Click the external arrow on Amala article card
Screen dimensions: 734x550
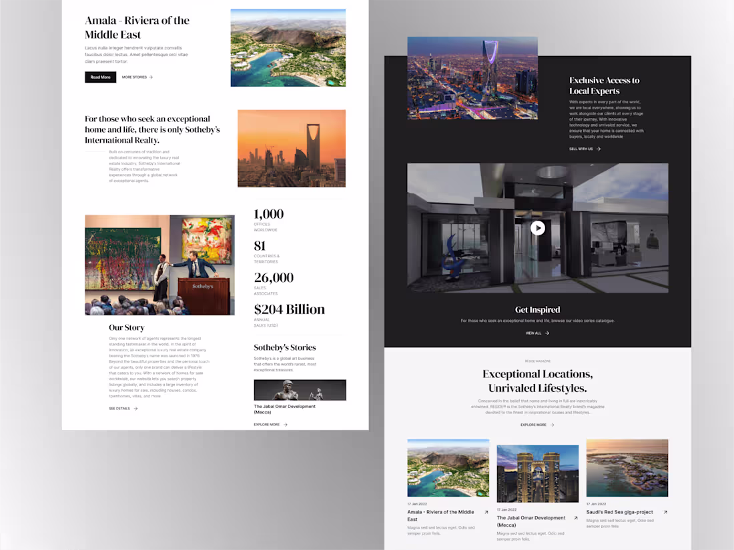tap(486, 512)
